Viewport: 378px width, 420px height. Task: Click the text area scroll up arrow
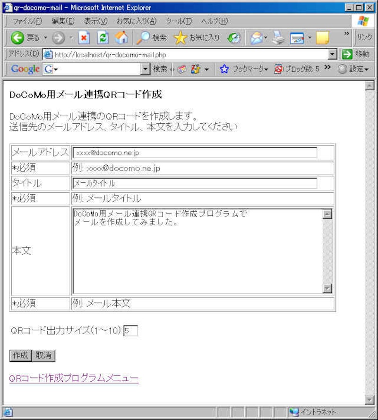pyautogui.click(x=327, y=214)
